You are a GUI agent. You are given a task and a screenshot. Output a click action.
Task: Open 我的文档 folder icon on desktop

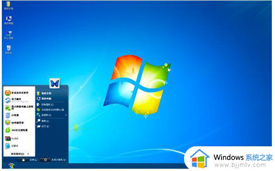point(9,5)
